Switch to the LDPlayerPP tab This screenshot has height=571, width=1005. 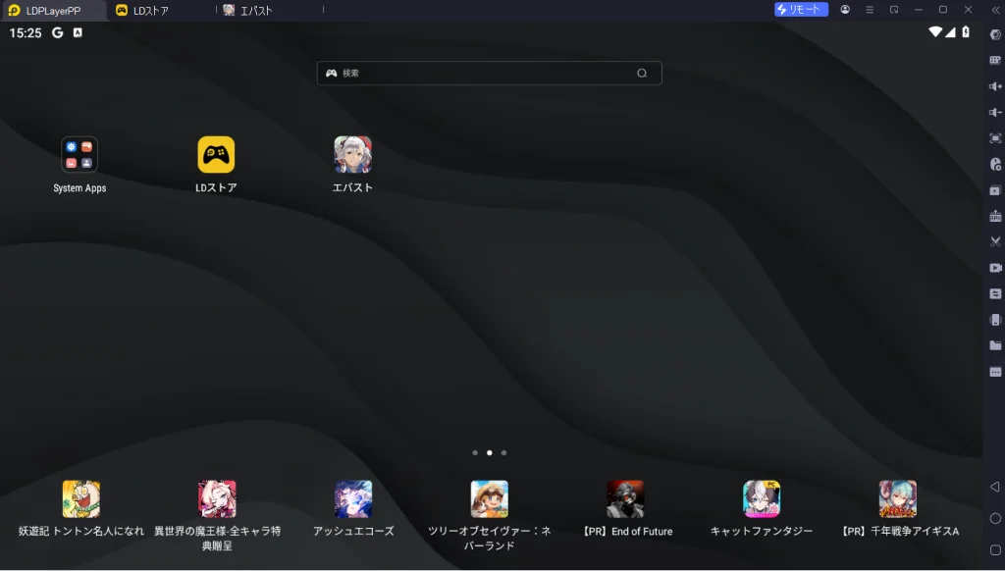(53, 10)
